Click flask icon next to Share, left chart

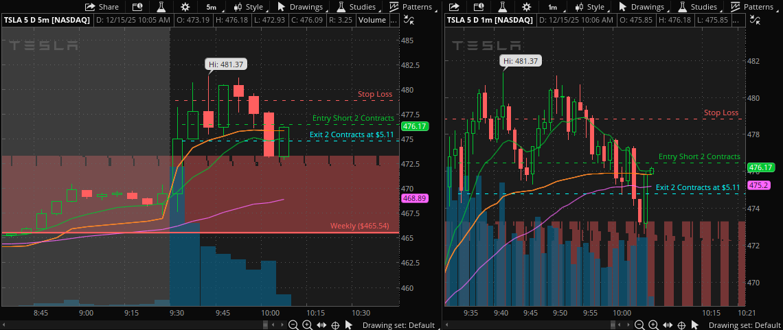(161, 7)
